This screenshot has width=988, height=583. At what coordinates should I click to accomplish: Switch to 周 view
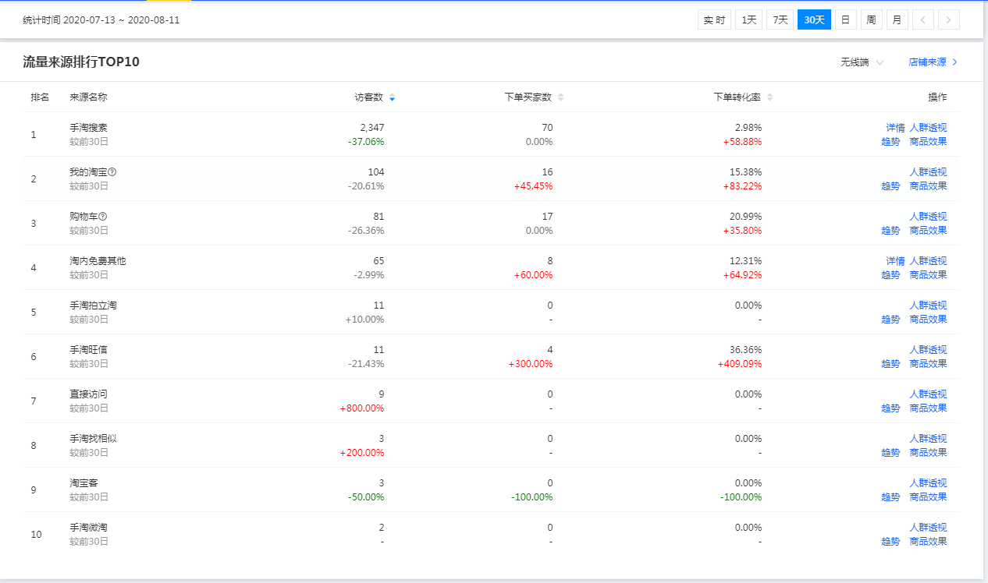(872, 20)
